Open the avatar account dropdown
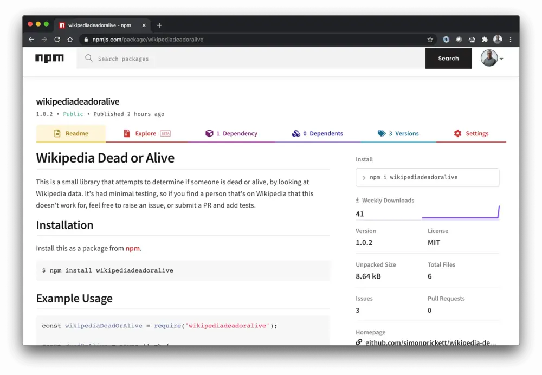Viewport: 542px width, 375px height. click(491, 58)
